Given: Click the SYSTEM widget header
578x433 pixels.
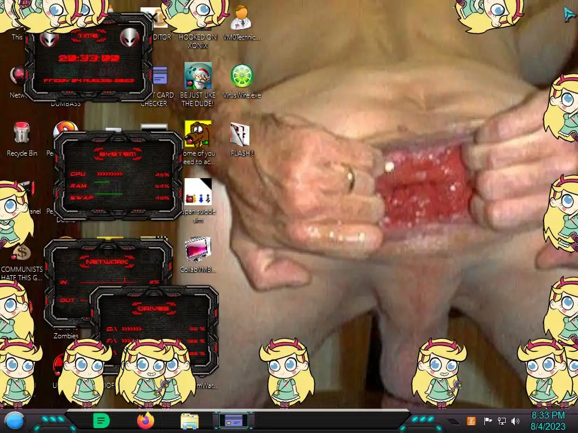Looking at the screenshot, I should 117,153.
